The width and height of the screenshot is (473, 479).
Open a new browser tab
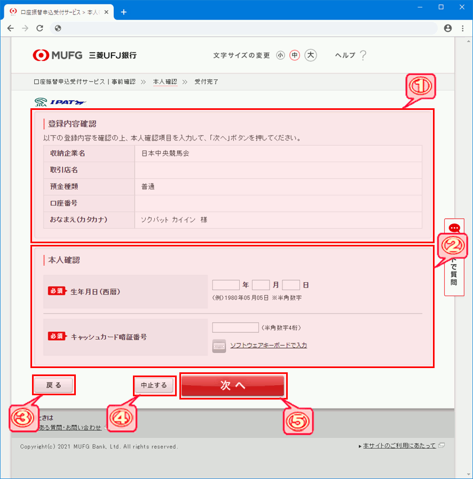pyautogui.click(x=124, y=12)
